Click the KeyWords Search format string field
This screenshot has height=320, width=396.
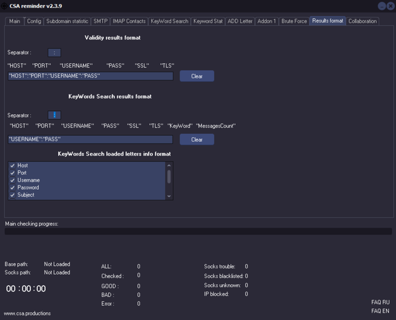click(x=90, y=140)
